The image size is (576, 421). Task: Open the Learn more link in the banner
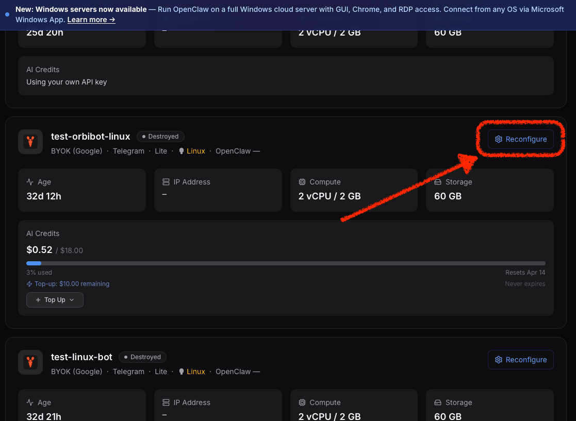click(x=91, y=20)
